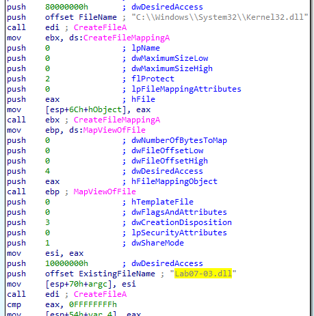
Task: Click CreateFileA on the line after Lab07-03.dll
Action: pyautogui.click(x=100, y=294)
